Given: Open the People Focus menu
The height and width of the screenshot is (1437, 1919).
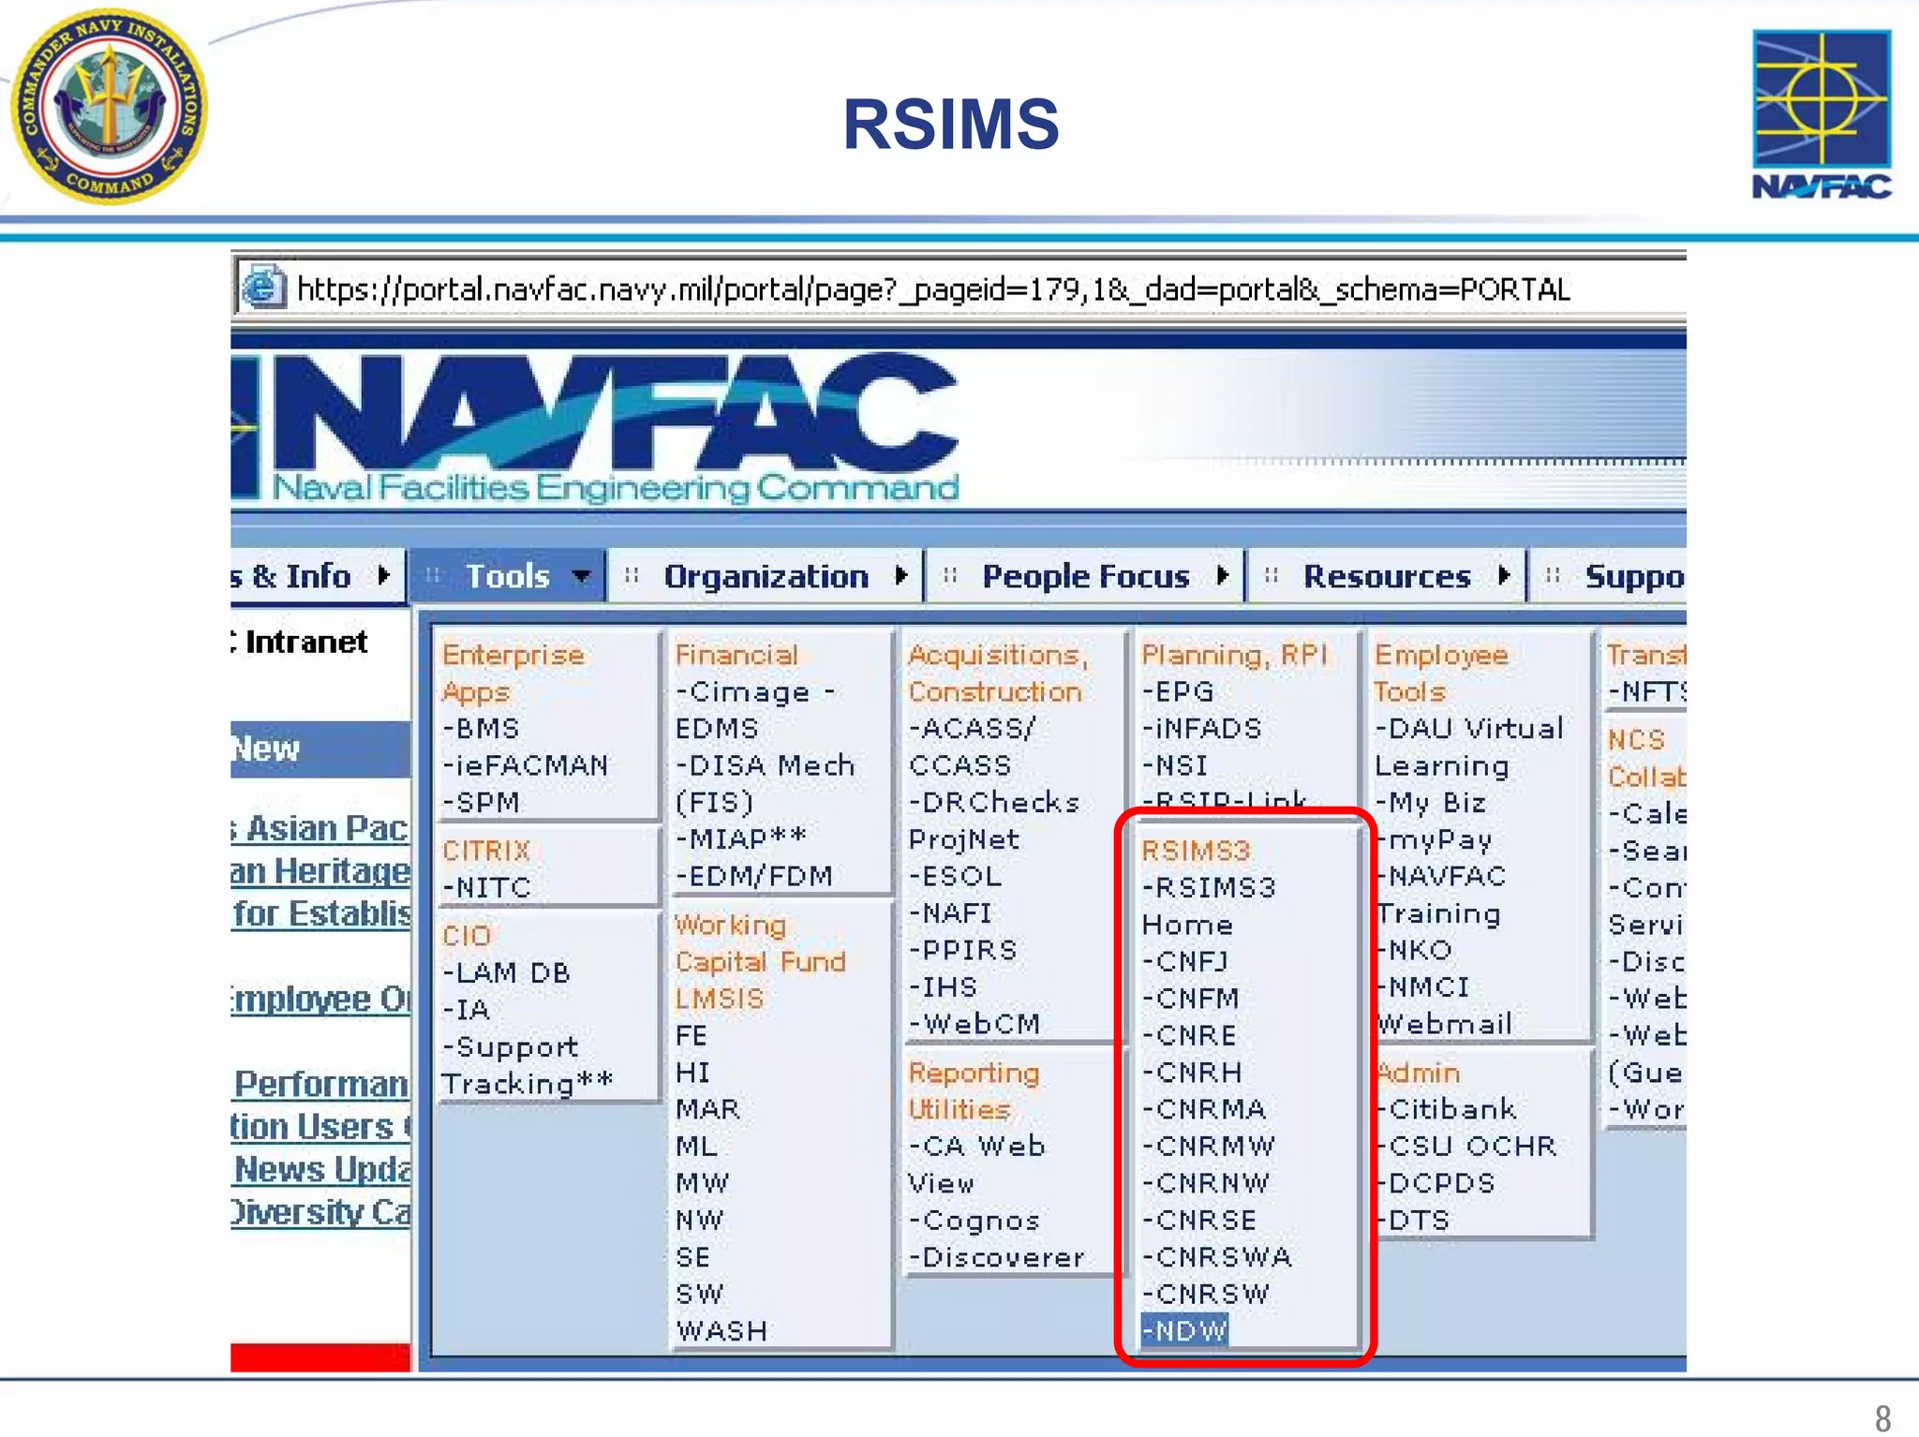Looking at the screenshot, I should (1085, 575).
